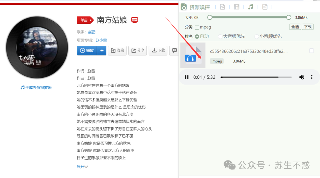Screen dimensions: 320x178
Task: Click the comment speech bubble button
Action: point(174,50)
